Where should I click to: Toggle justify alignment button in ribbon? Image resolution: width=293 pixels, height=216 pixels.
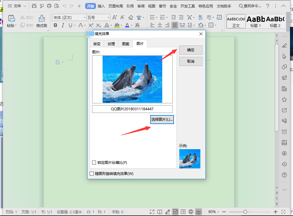(x=175, y=25)
